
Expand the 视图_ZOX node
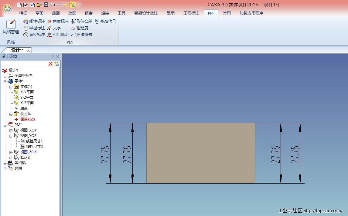click(x=11, y=152)
